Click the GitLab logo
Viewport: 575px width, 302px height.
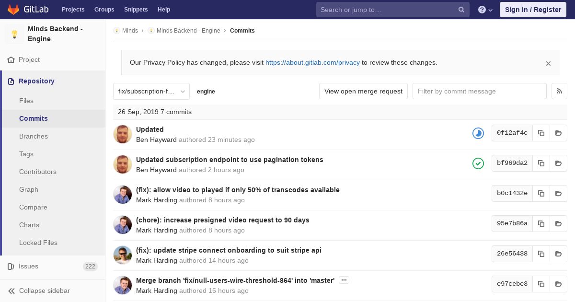pyautogui.click(x=27, y=10)
